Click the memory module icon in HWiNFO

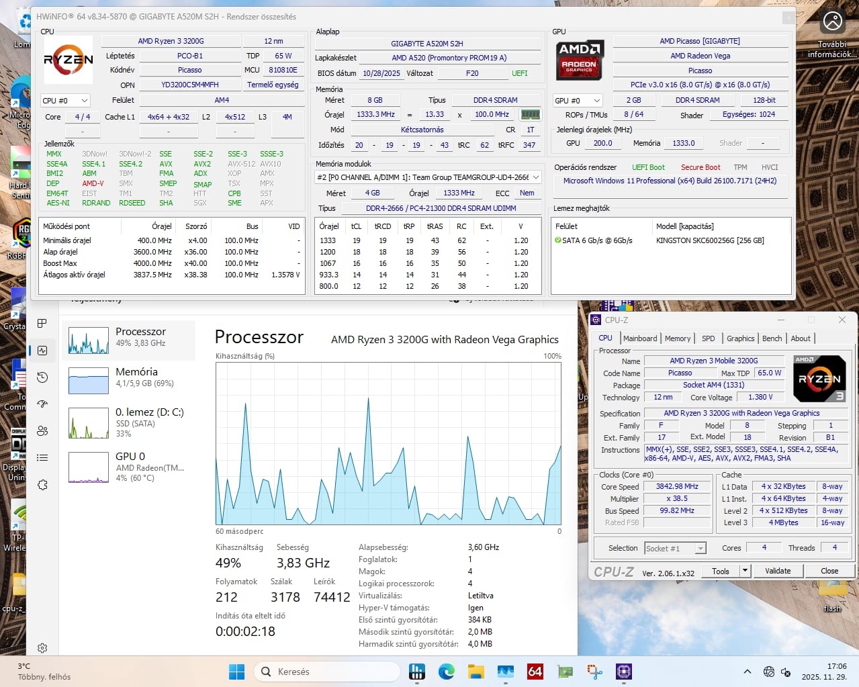pyautogui.click(x=531, y=115)
